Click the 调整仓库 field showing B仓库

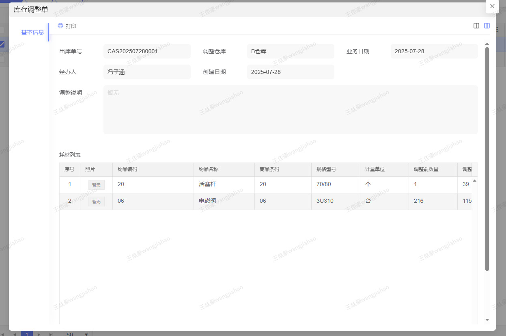290,51
